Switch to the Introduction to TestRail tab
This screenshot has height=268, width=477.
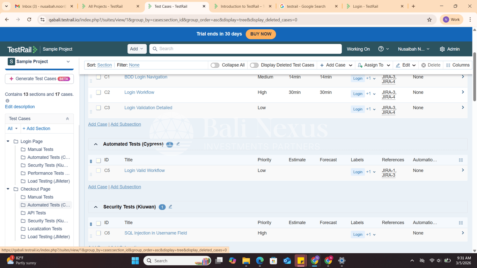(242, 6)
